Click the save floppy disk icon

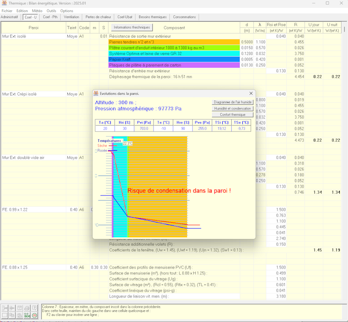point(20,308)
